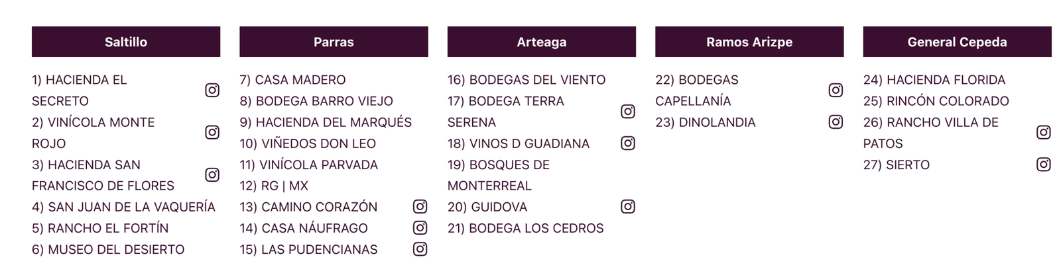Open Instagram icon for Bodega Terra Serena

click(628, 111)
